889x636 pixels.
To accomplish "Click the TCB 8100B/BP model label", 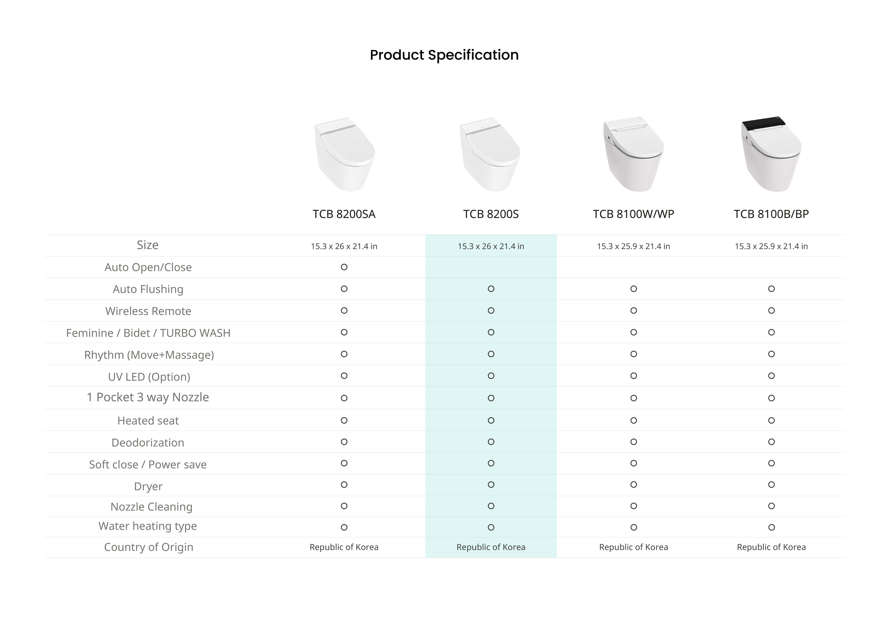I will point(771,214).
